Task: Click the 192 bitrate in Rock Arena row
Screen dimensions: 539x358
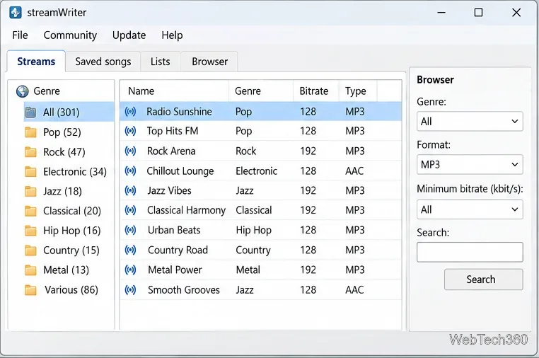Action: coord(308,151)
